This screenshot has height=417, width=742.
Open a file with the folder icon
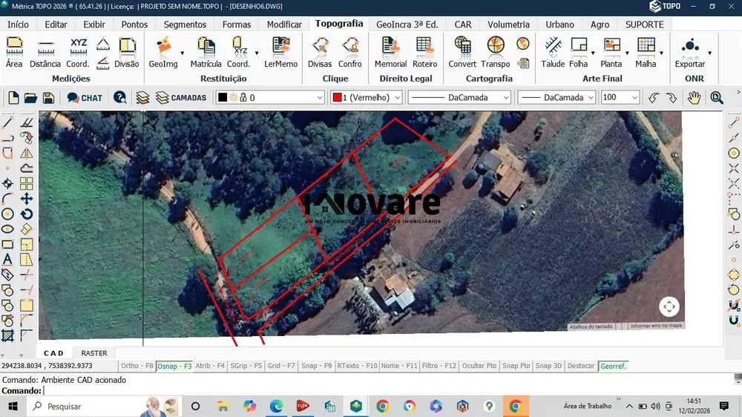(30, 97)
